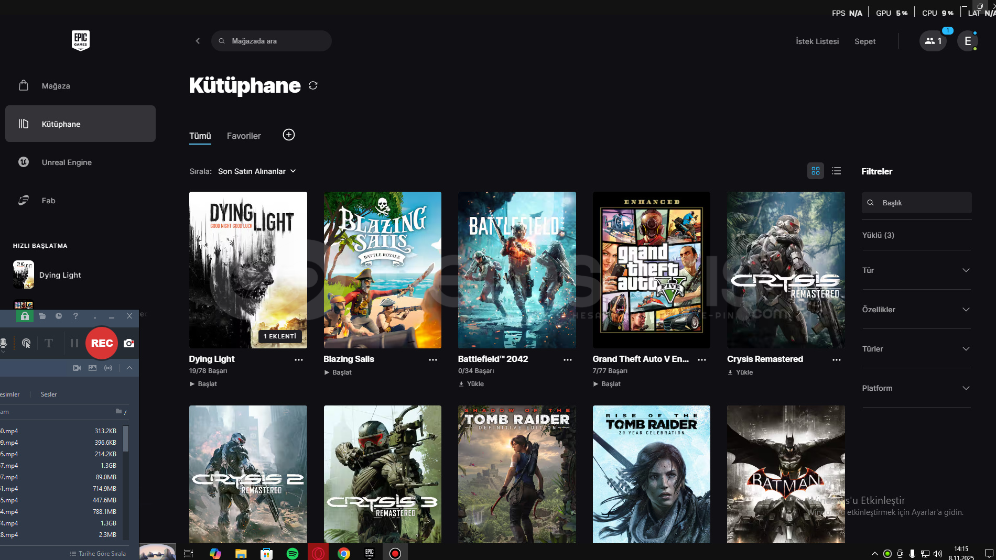Open Dying Light from quick launch
Viewport: 996px width, 560px height.
[47, 275]
